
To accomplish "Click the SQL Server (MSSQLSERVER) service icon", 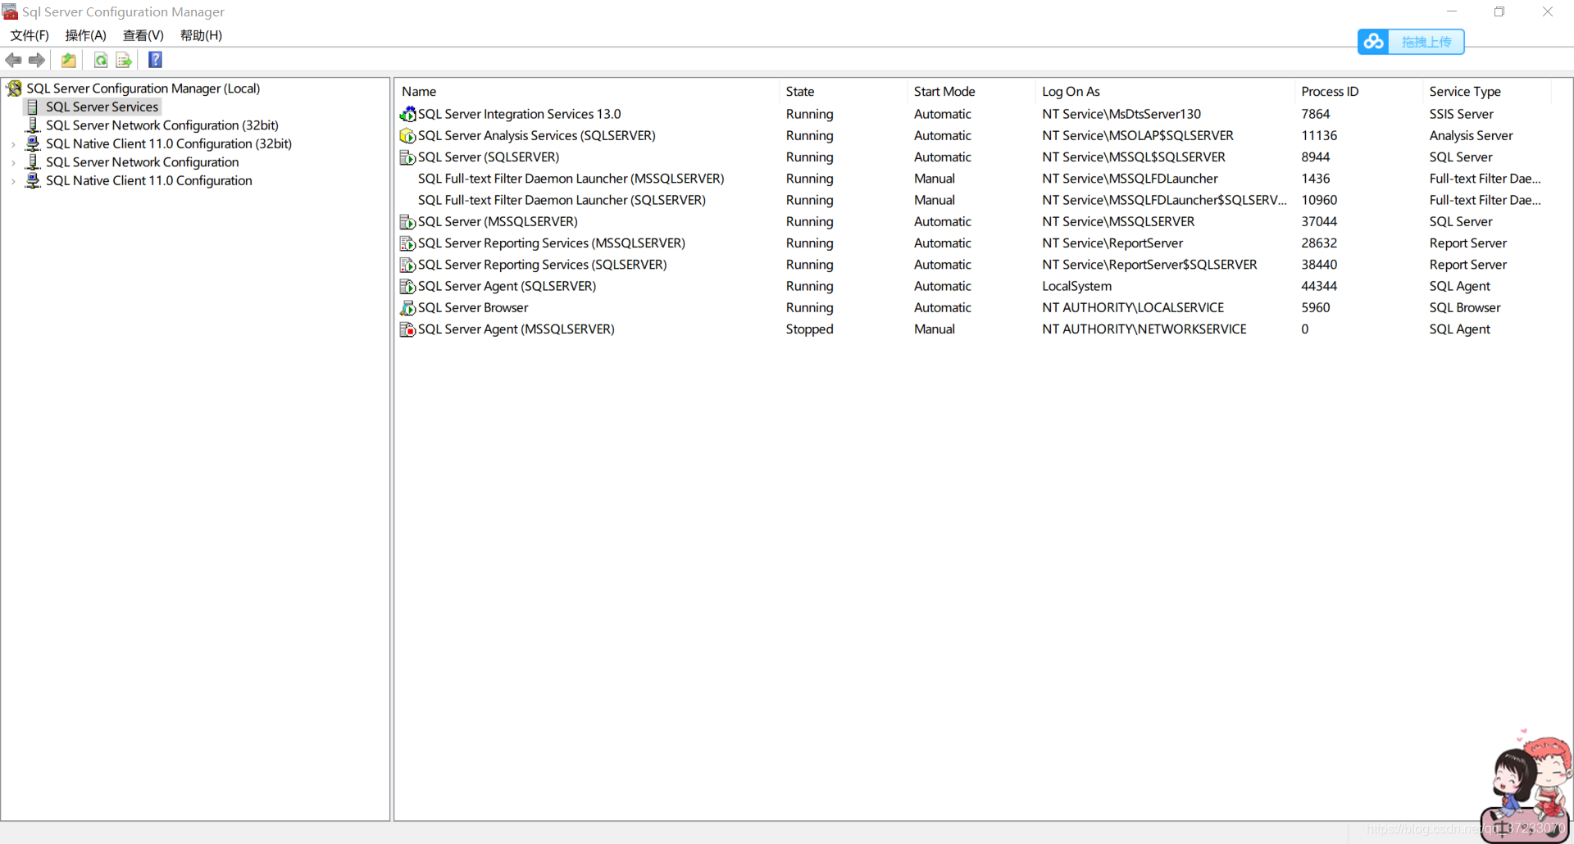I will tap(407, 222).
